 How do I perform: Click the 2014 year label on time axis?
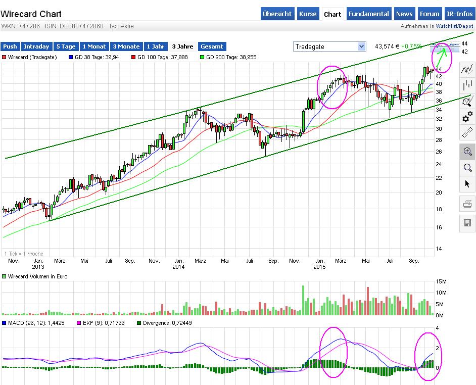pos(178,267)
